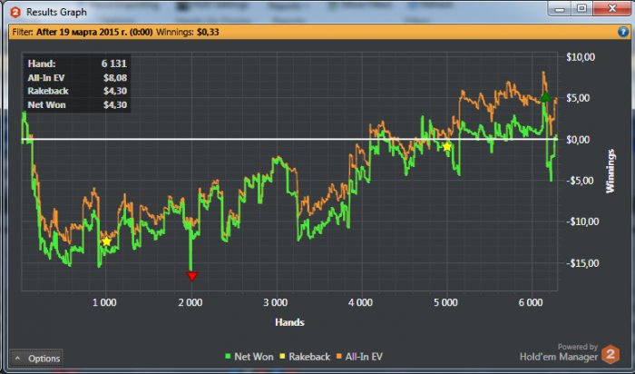Screen dimensions: 635x374
Task: Toggle the Rakeback legend entry
Action: (305, 357)
